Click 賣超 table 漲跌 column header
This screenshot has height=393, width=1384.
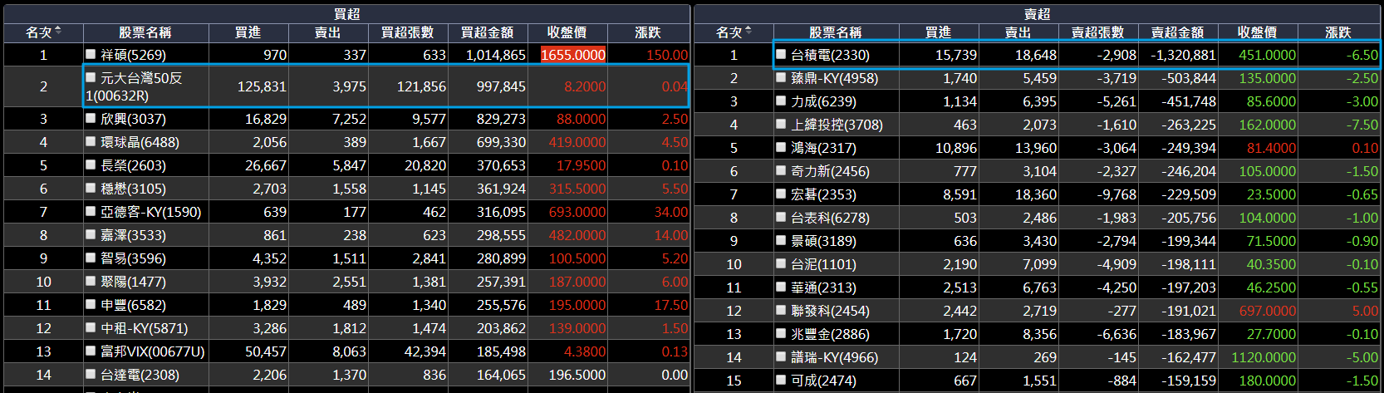1338,32
